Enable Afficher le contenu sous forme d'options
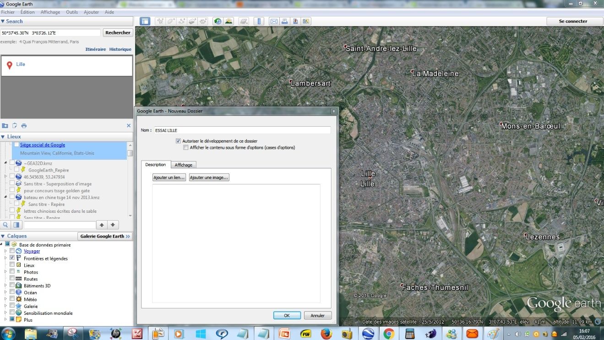 185,147
